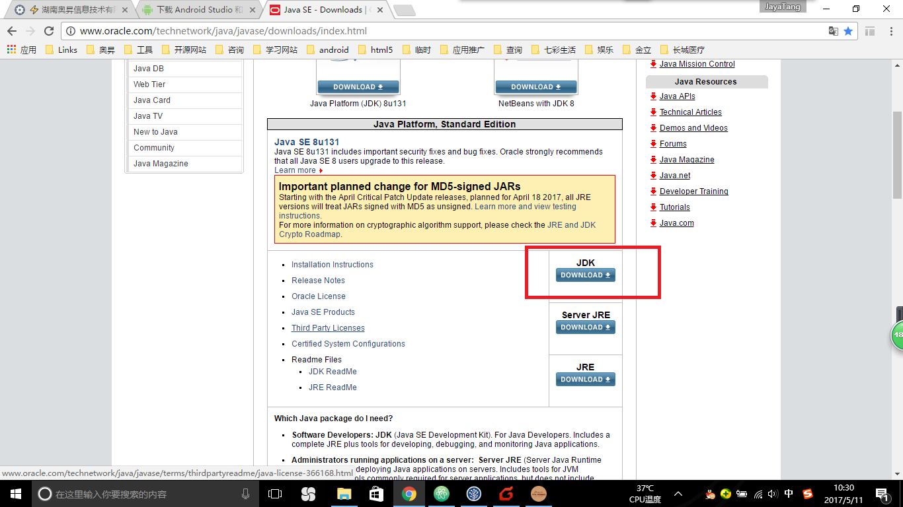The width and height of the screenshot is (903, 507).
Task: Open the Apps grid shortcut in bookmarks bar
Action: tap(21, 50)
